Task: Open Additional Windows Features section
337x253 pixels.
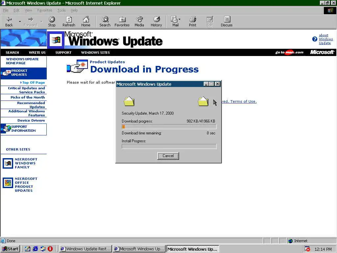Action: point(27,113)
